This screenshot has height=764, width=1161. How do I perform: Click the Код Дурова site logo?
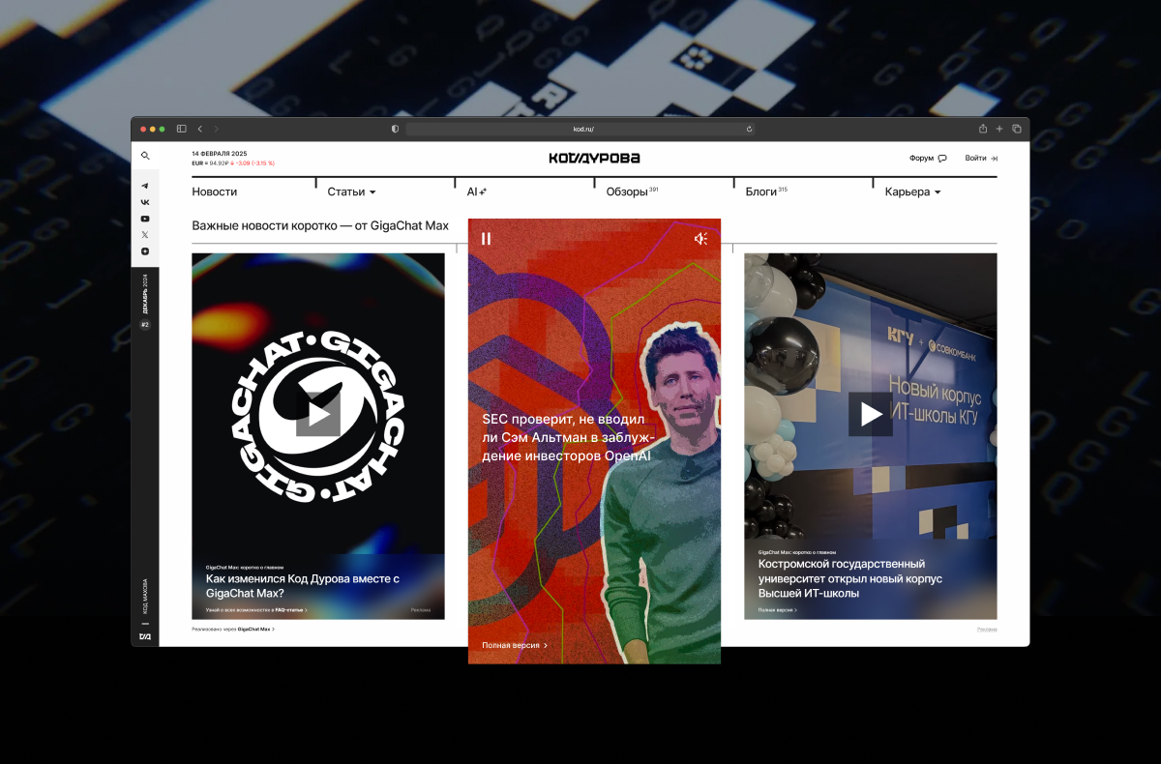tap(594, 158)
